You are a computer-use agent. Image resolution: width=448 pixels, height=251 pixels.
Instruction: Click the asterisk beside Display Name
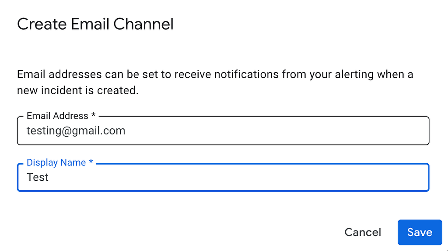click(91, 162)
